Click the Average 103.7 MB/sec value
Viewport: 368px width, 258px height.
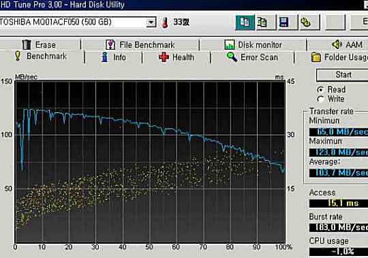click(339, 173)
